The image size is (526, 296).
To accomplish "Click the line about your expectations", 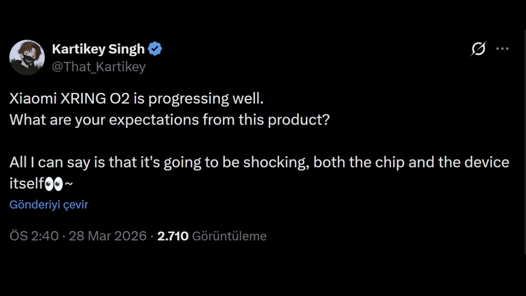I will (x=169, y=120).
